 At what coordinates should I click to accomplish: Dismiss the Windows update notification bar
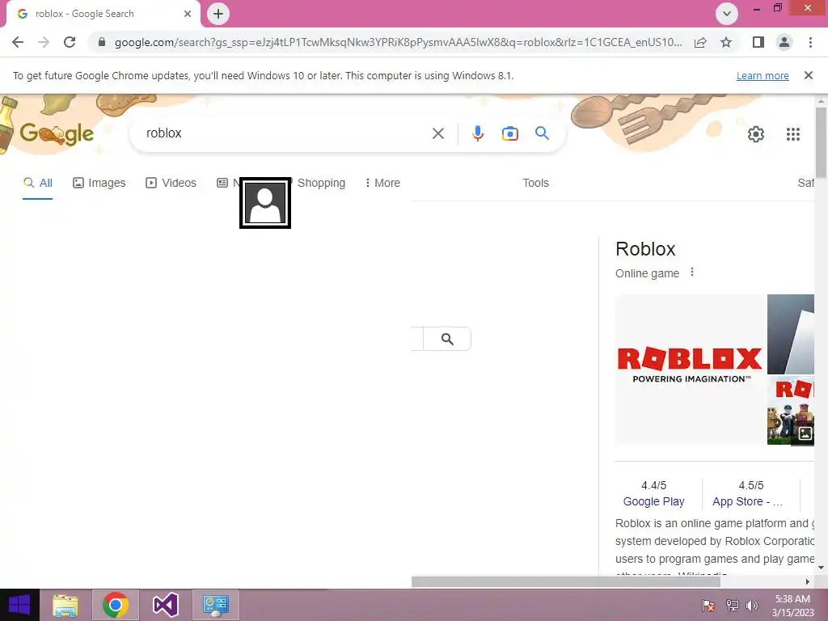pos(808,75)
